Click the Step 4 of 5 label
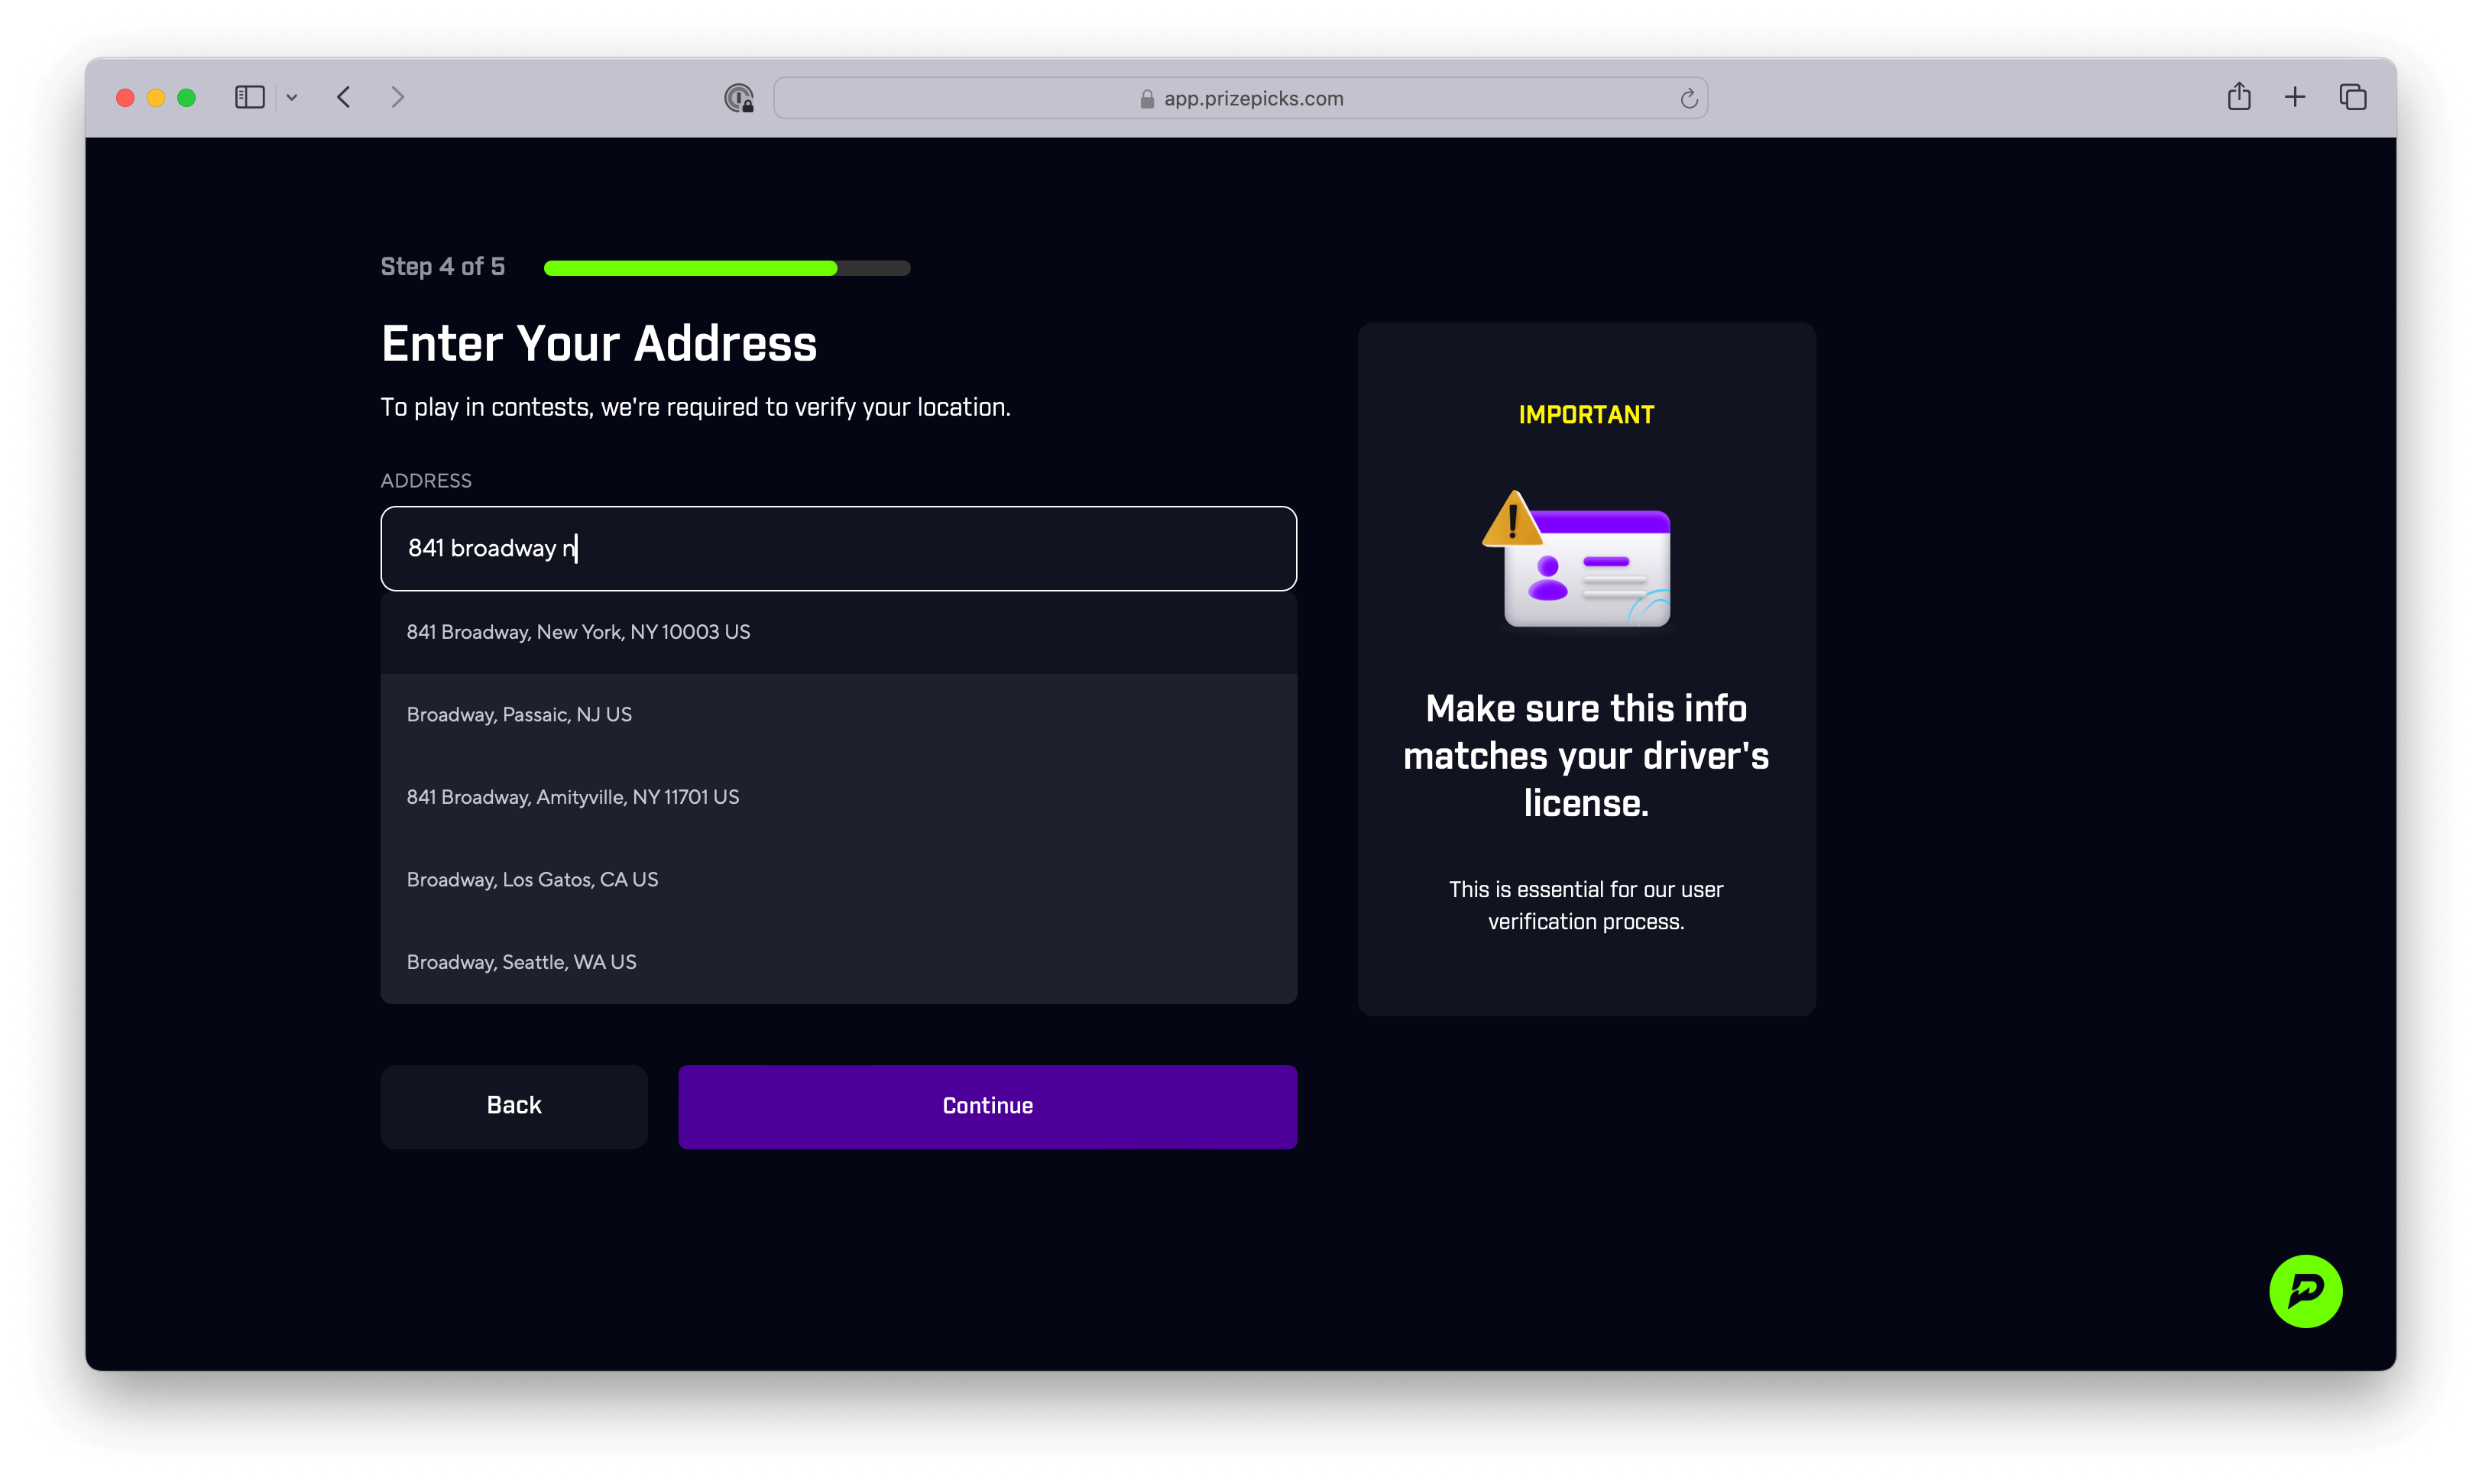 (x=442, y=267)
